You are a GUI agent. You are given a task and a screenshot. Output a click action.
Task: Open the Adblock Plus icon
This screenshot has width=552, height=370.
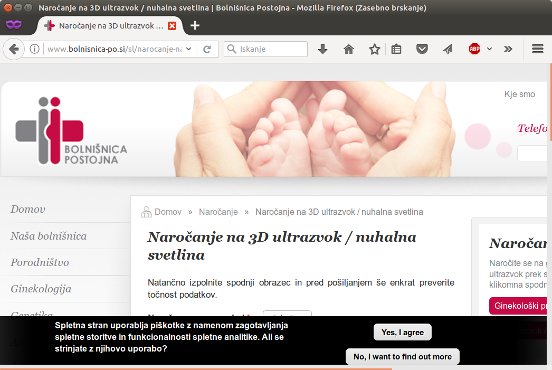[x=474, y=49]
